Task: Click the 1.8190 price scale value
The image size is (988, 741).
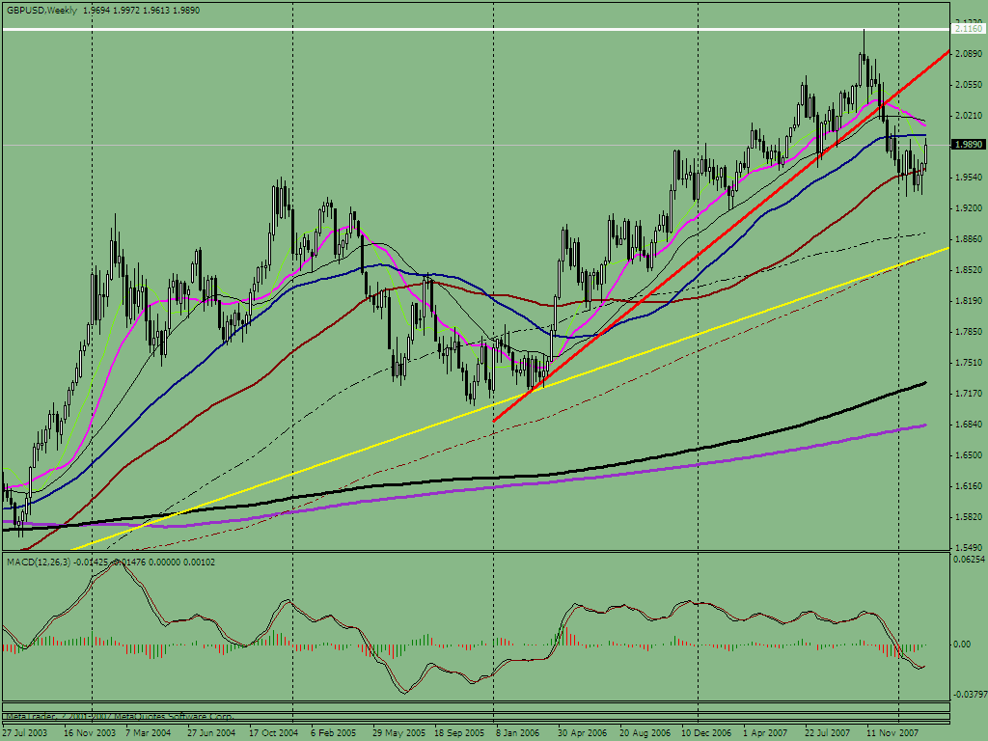Action: 969,301
